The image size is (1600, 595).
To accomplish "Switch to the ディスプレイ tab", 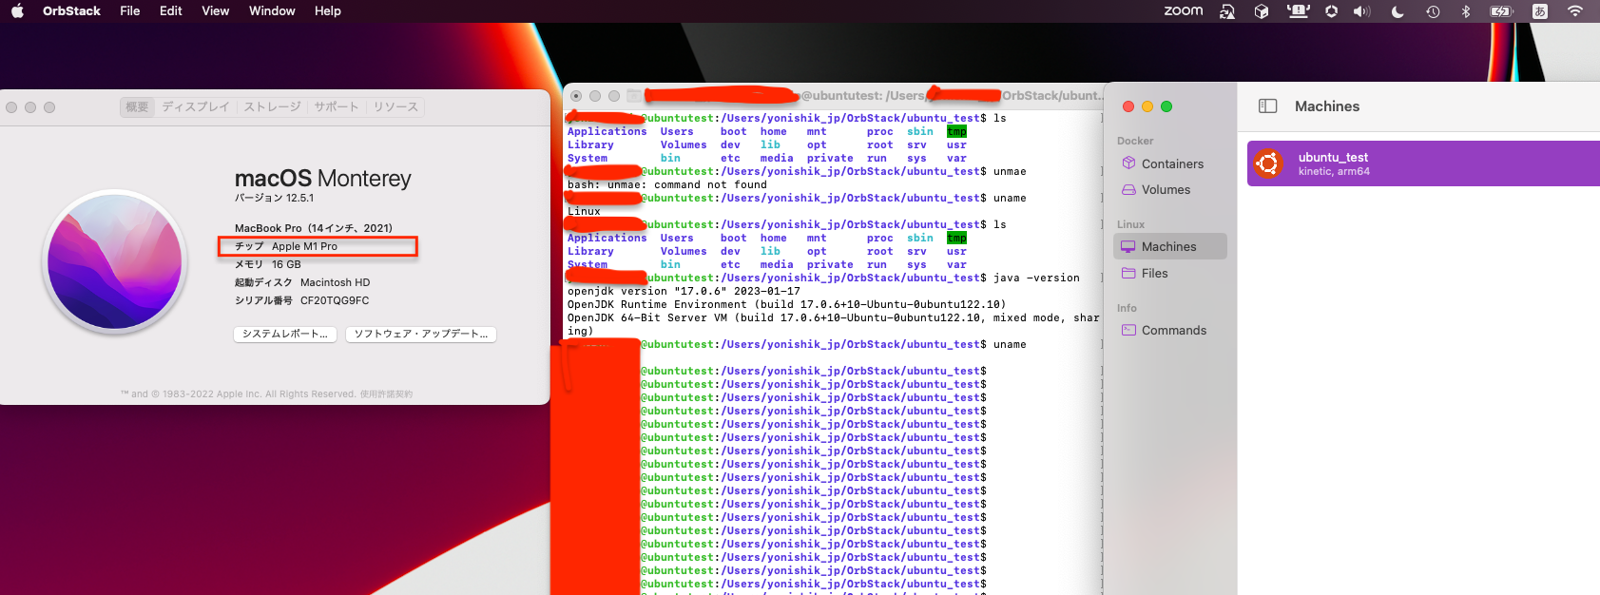I will pos(195,106).
